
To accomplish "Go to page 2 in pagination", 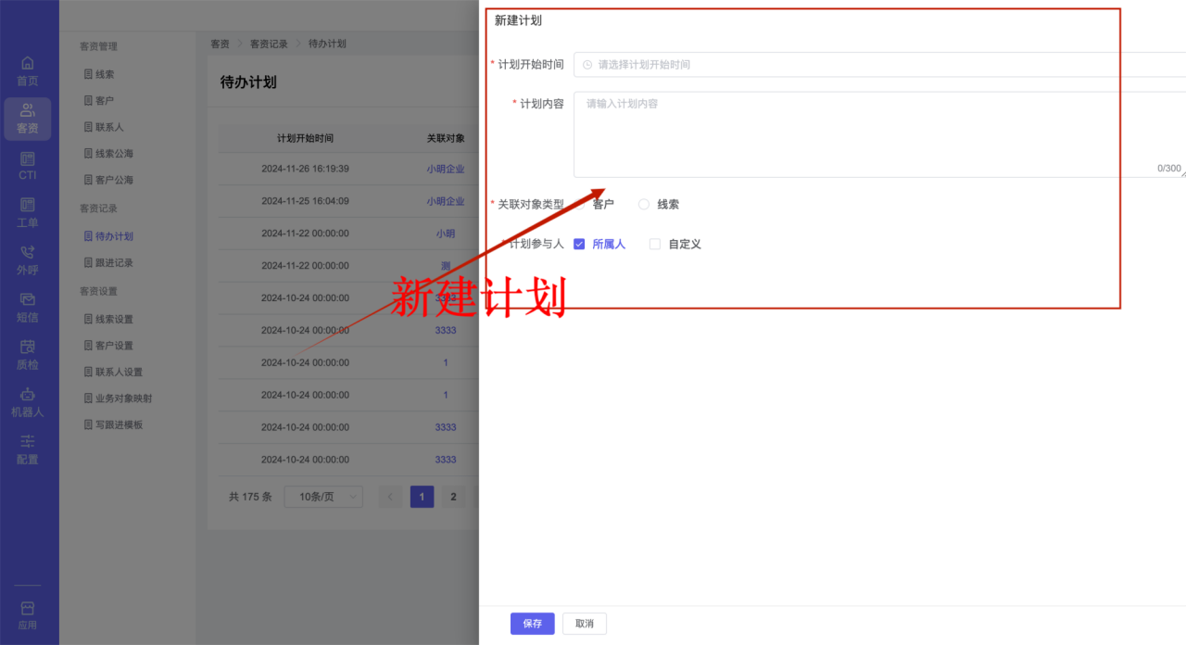I will [453, 497].
